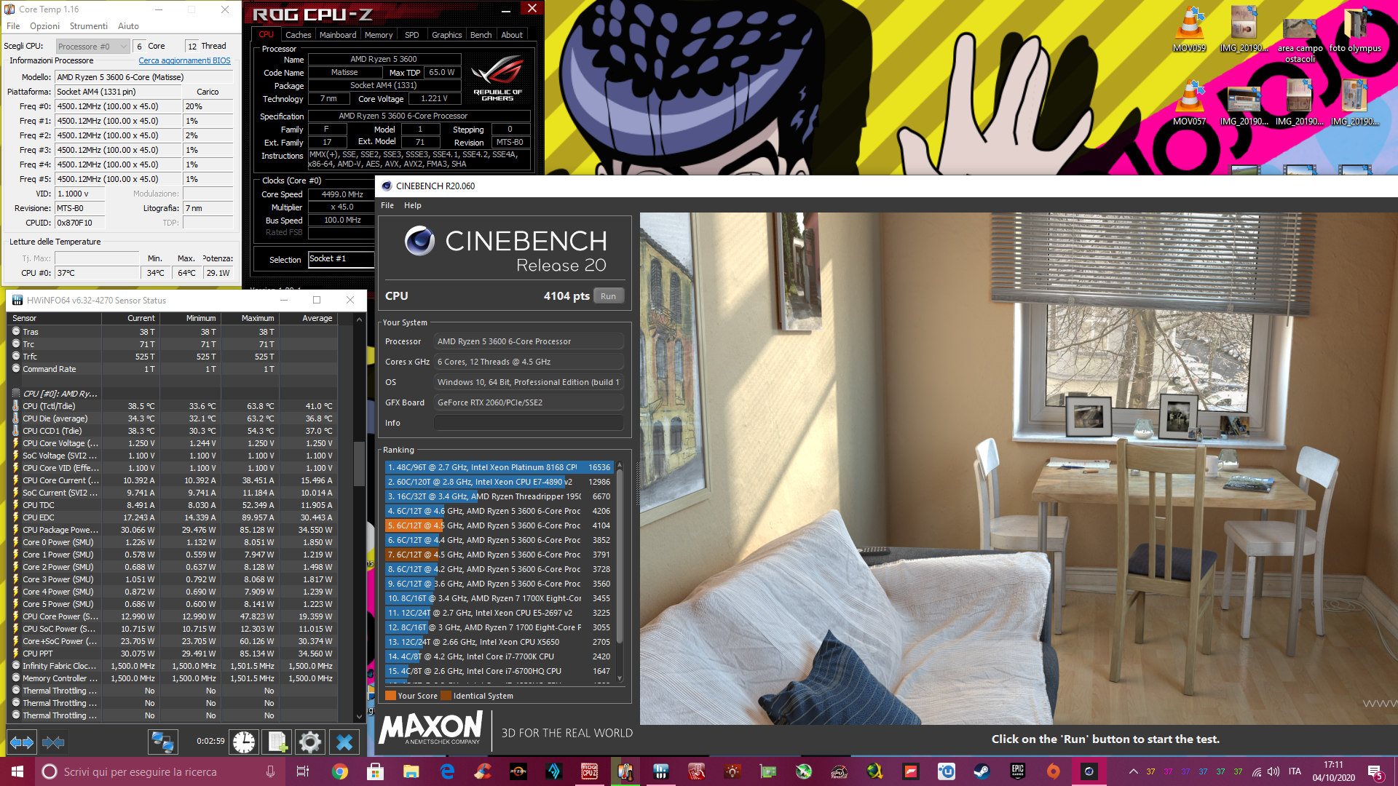Image resolution: width=1398 pixels, height=786 pixels.
Task: Select MOV057 VLC desktop file
Action: (x=1190, y=102)
